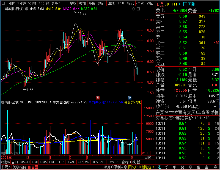Select the 价 price distribution tab

tap(167, 167)
